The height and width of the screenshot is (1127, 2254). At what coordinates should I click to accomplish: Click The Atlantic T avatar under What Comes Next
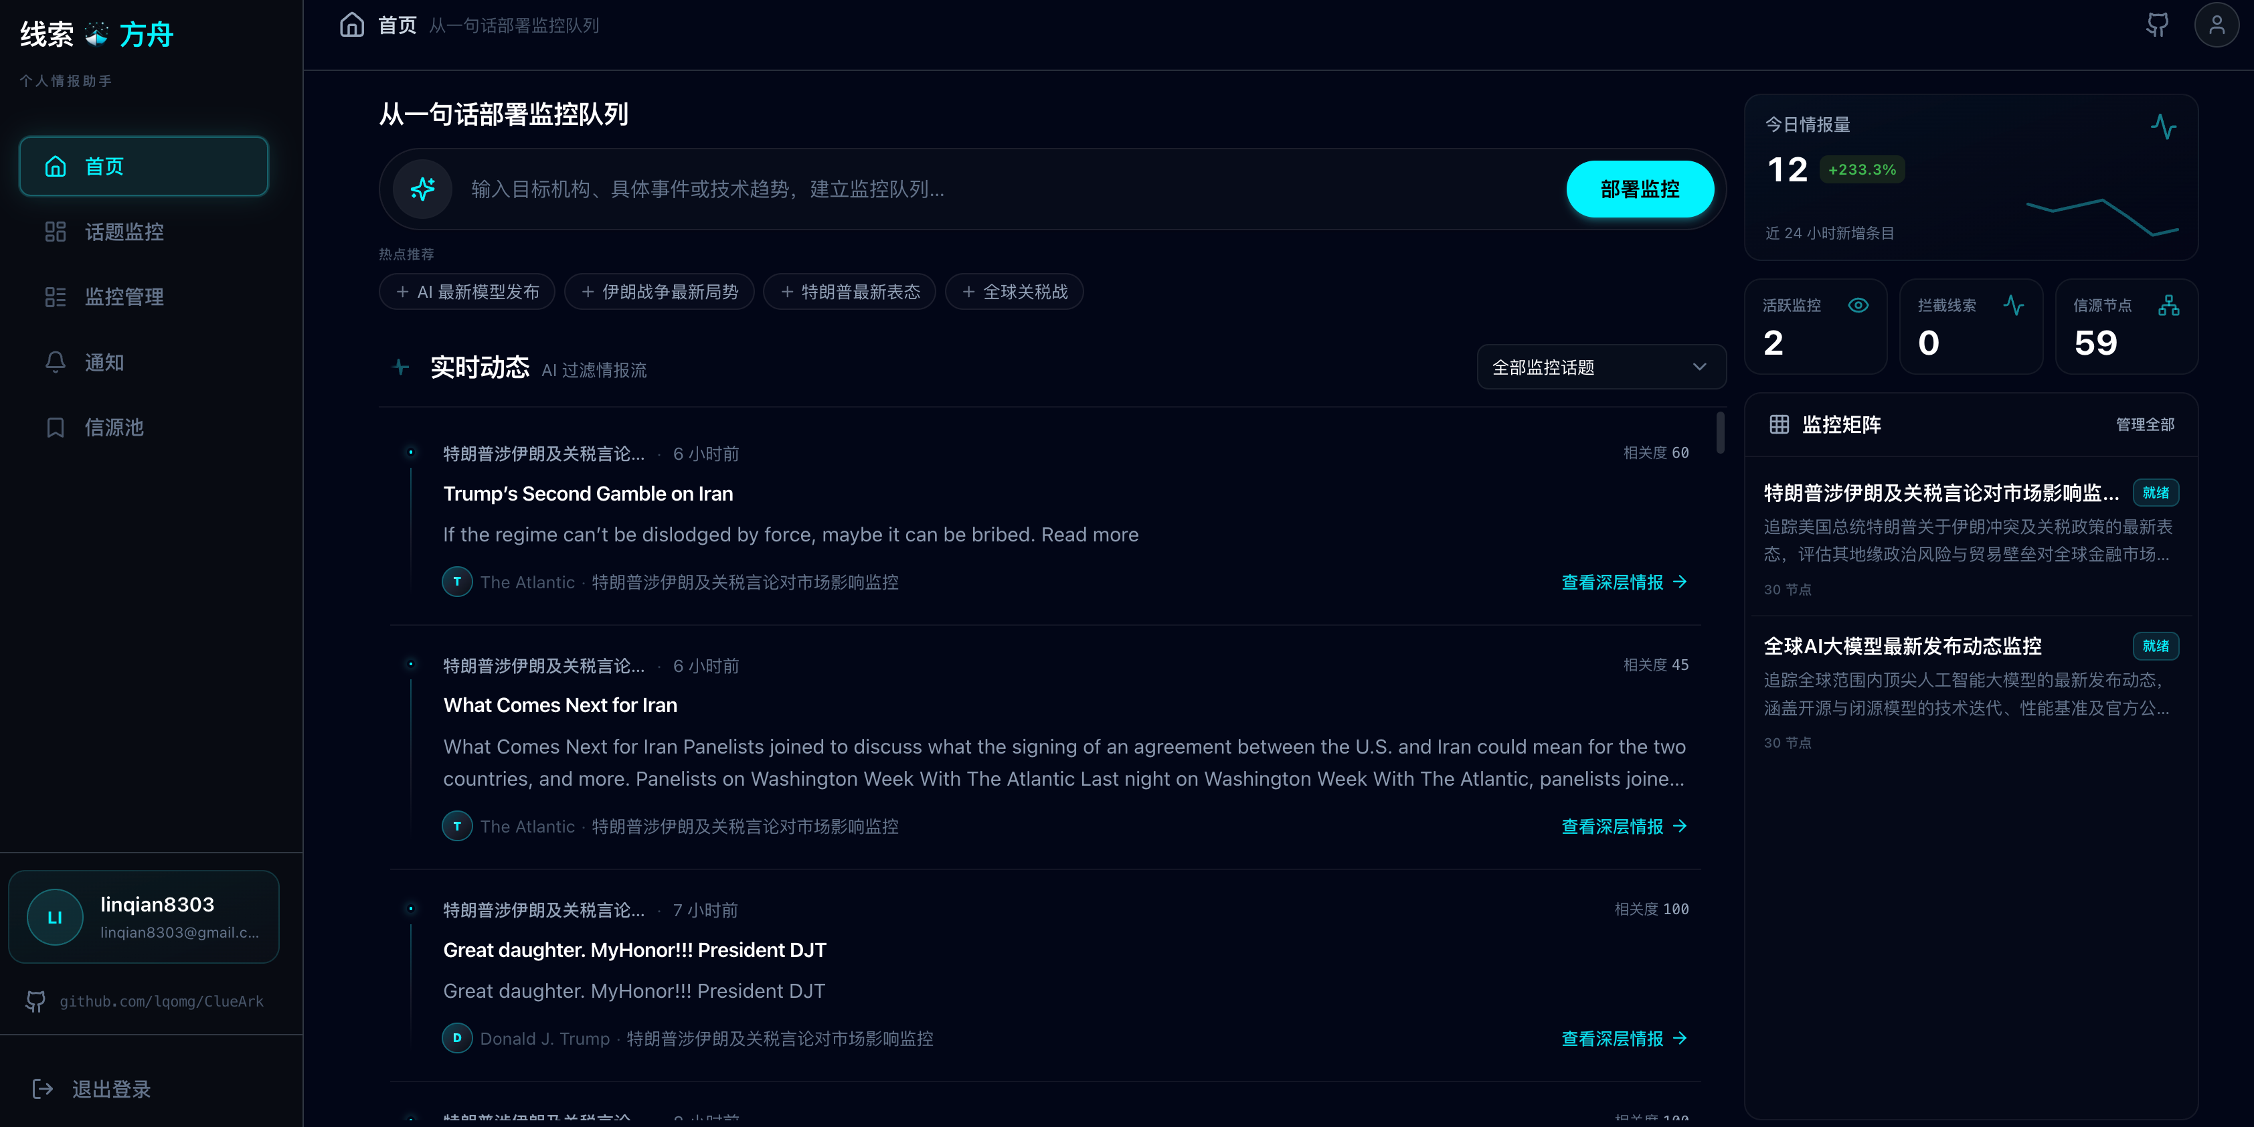(x=456, y=826)
